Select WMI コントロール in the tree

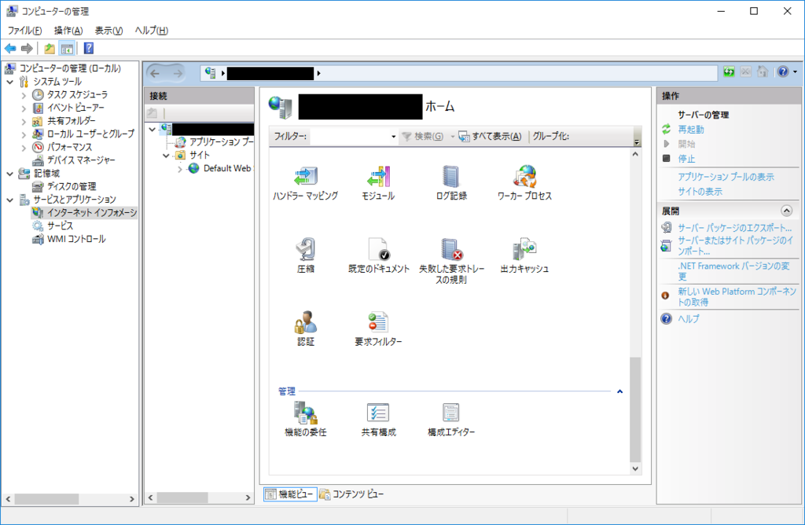pyautogui.click(x=76, y=239)
